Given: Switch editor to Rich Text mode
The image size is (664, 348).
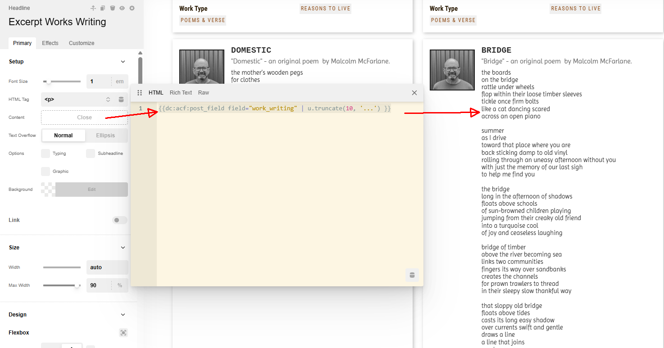Looking at the screenshot, I should 181,93.
